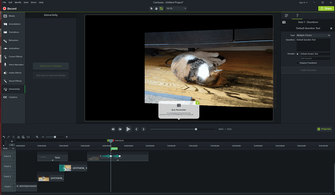
Task: Click the quiz list icon beside Quiz 1
Action: point(284,22)
